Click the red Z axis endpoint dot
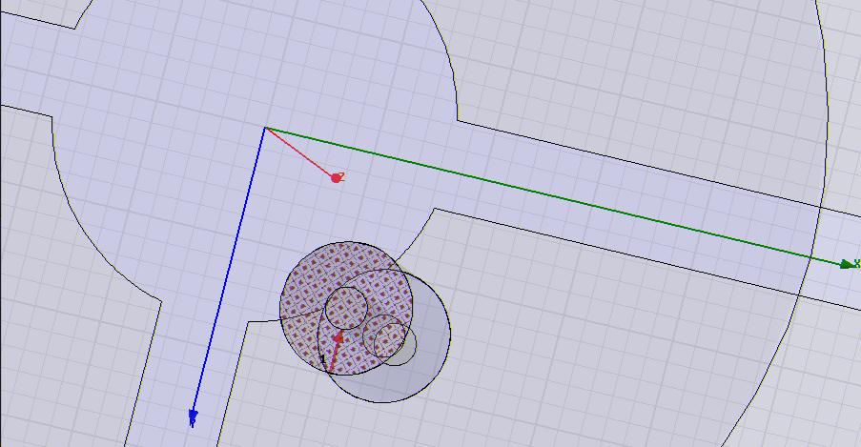Screen dimensions: 861x447 [336, 178]
